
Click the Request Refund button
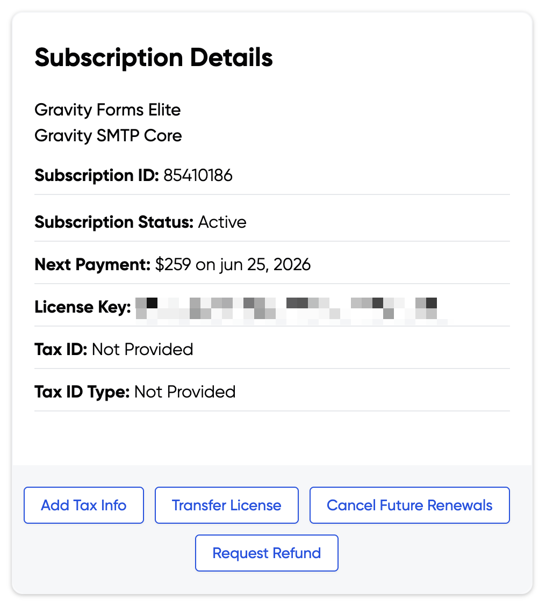(267, 553)
